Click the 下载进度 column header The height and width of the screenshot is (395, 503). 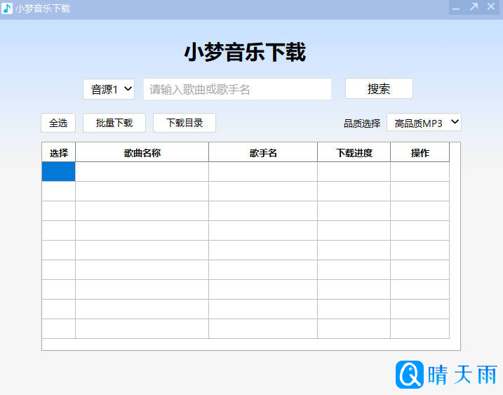[x=354, y=153]
